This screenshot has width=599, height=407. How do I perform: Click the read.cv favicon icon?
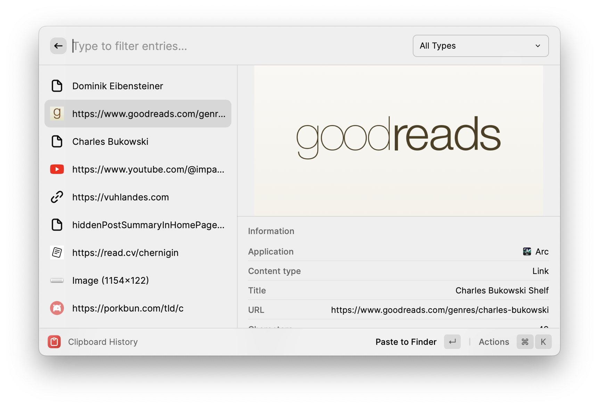57,252
